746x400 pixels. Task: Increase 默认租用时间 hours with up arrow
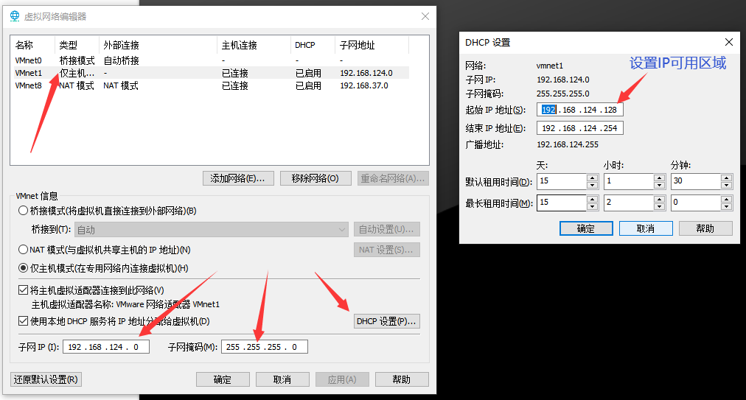coord(660,178)
